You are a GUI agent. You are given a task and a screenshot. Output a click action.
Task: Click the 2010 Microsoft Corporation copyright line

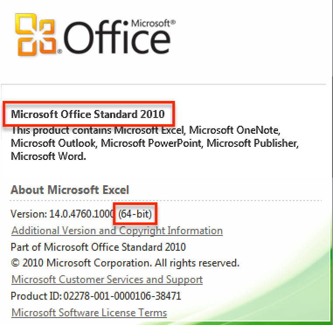click(125, 263)
